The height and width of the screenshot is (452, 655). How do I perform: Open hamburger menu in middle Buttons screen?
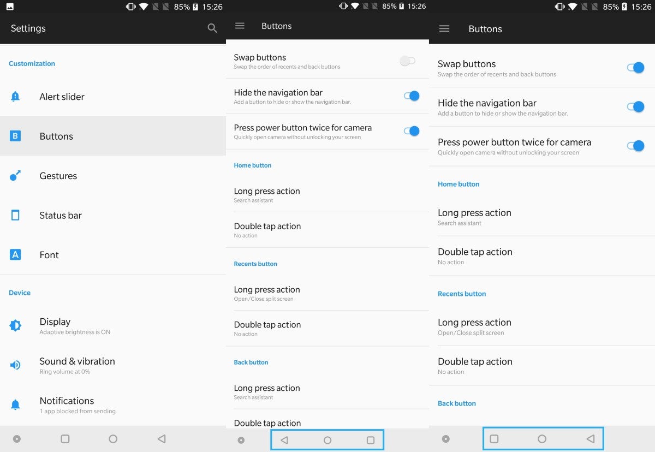point(240,26)
